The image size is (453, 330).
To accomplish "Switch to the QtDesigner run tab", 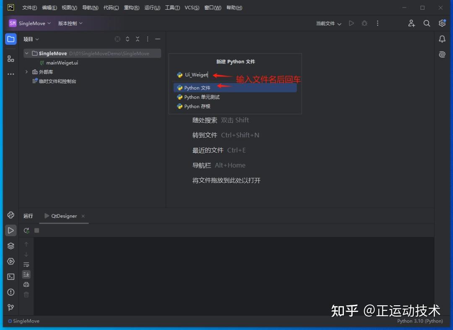I will pos(63,216).
